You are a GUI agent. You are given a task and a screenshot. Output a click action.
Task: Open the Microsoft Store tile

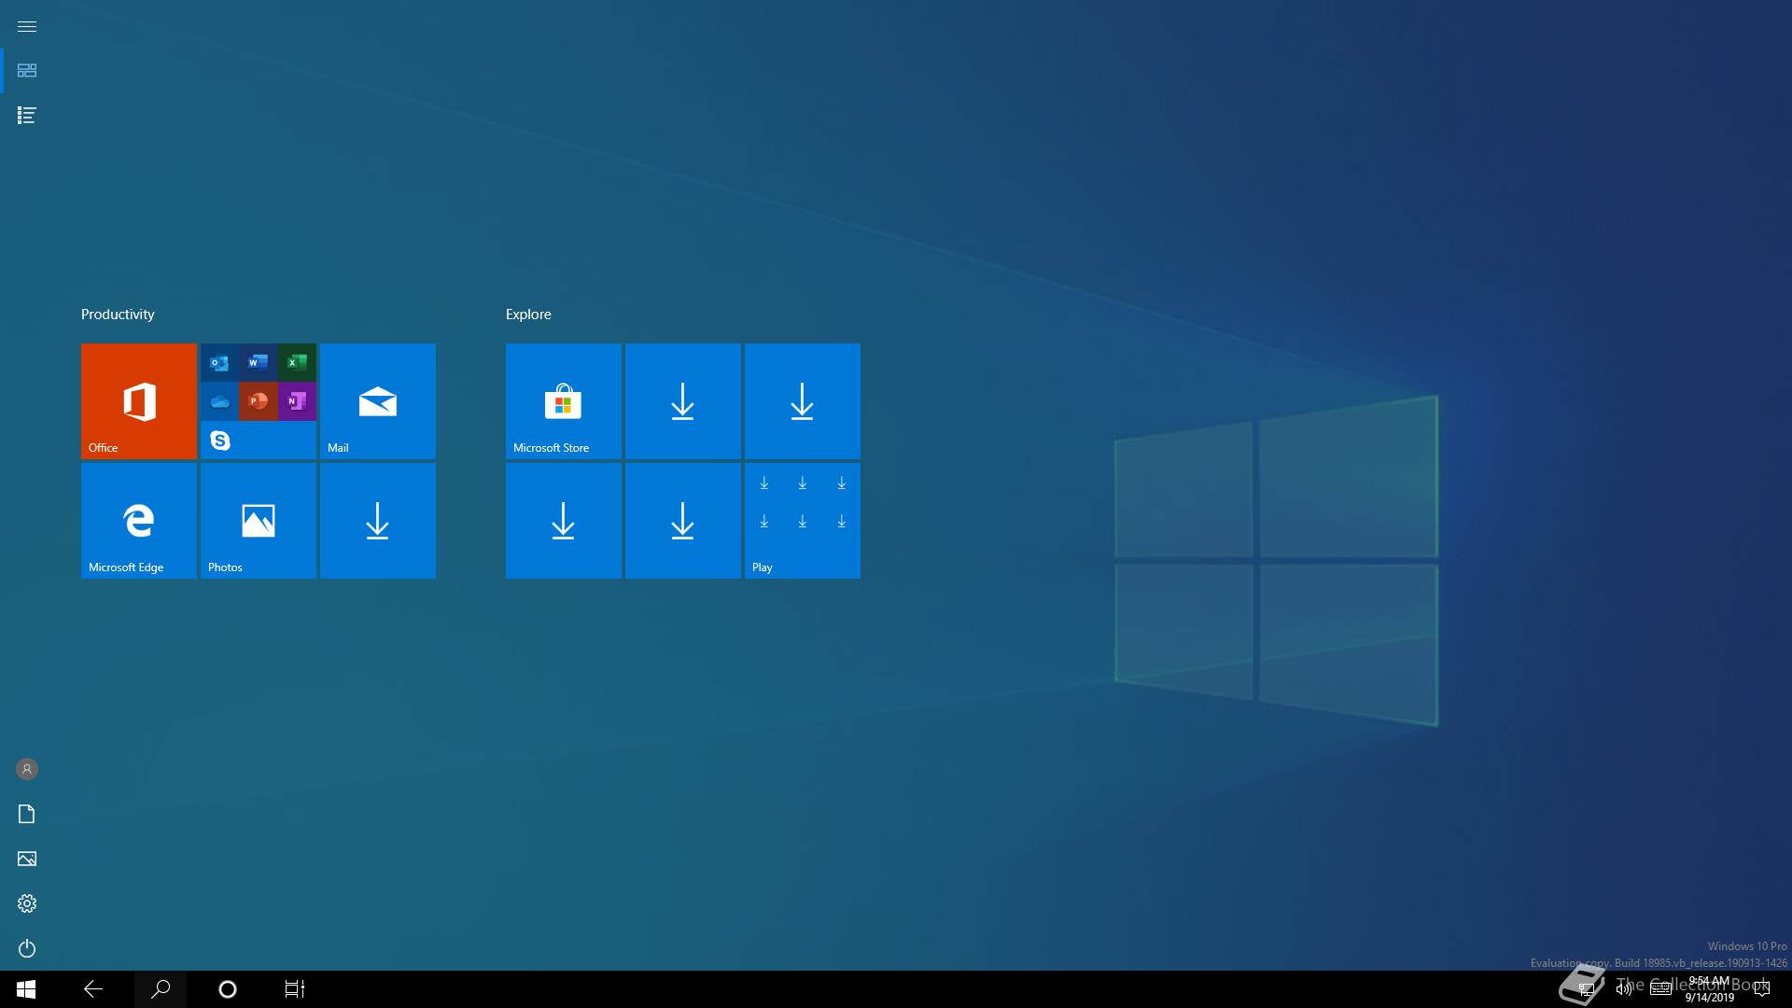pos(564,401)
